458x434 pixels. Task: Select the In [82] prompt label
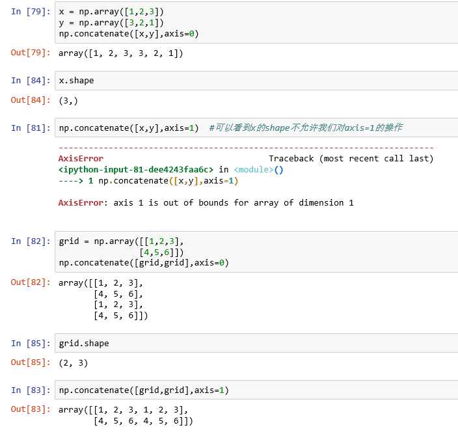tap(31, 241)
